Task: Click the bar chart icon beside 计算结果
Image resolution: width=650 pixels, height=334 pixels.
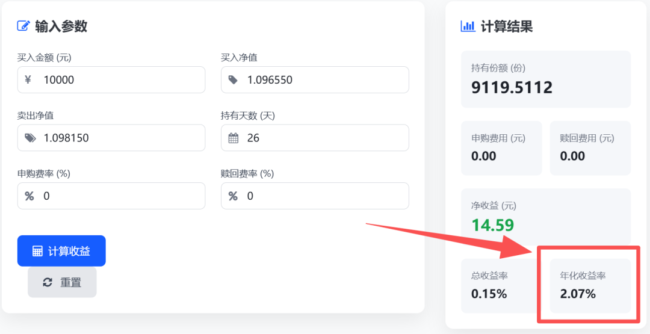Action: pos(468,26)
